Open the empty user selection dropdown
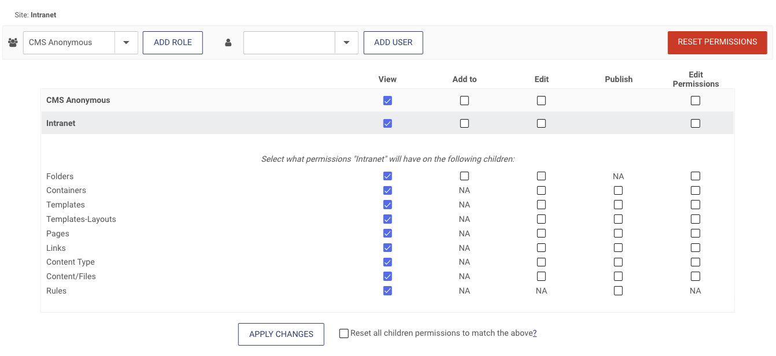Viewport: 776px width, 356px height. click(346, 42)
